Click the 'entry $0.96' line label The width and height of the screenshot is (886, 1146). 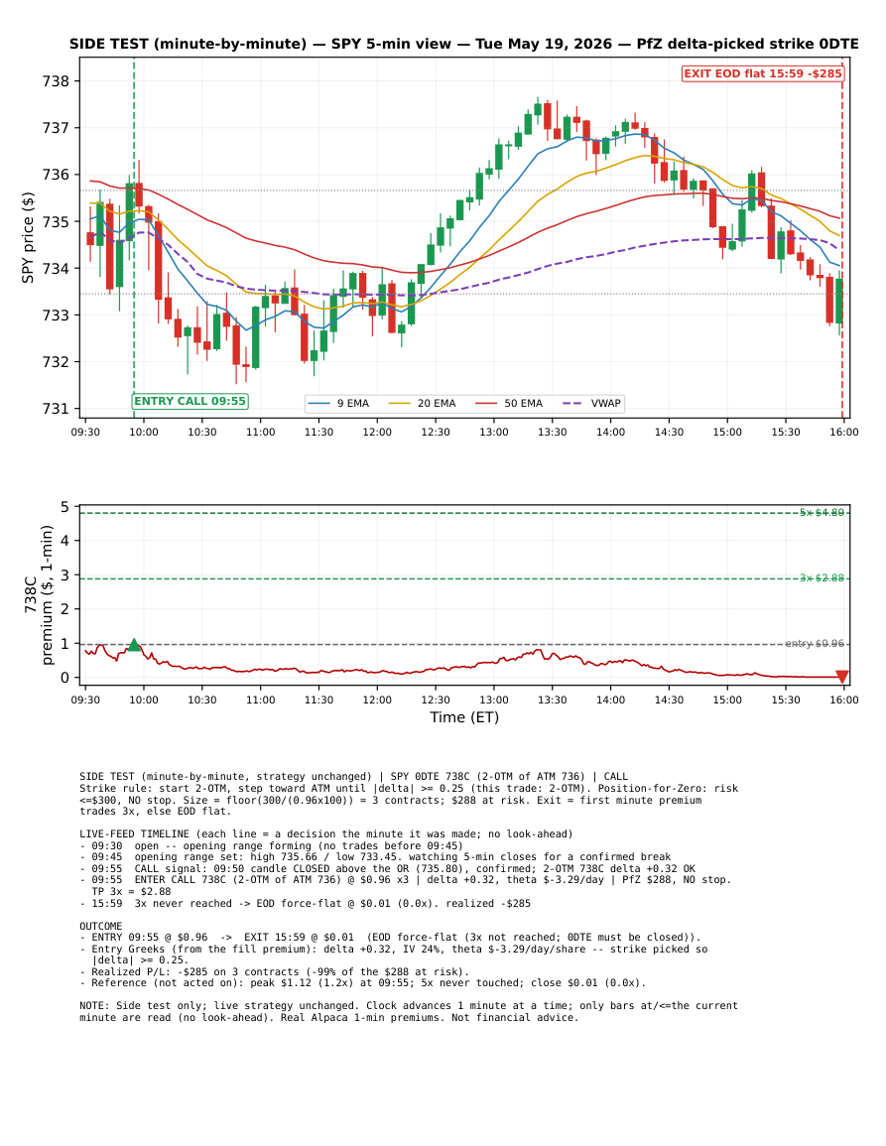pos(815,644)
